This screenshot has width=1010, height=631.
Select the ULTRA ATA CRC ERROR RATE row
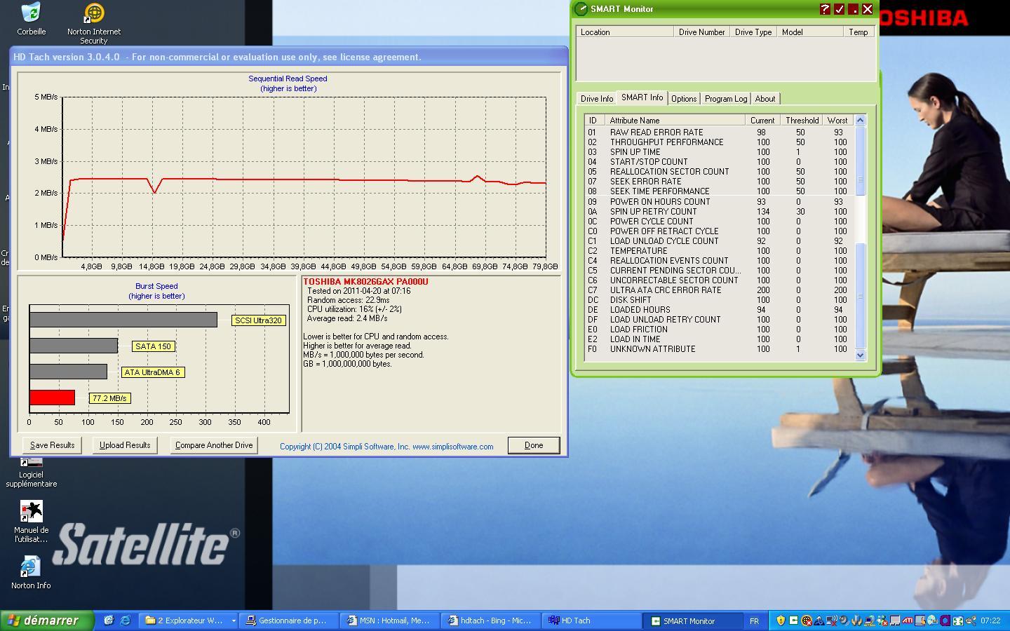tap(720, 290)
